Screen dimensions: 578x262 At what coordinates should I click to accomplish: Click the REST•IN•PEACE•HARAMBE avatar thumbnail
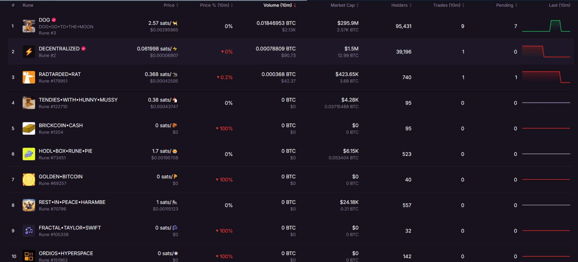29,205
